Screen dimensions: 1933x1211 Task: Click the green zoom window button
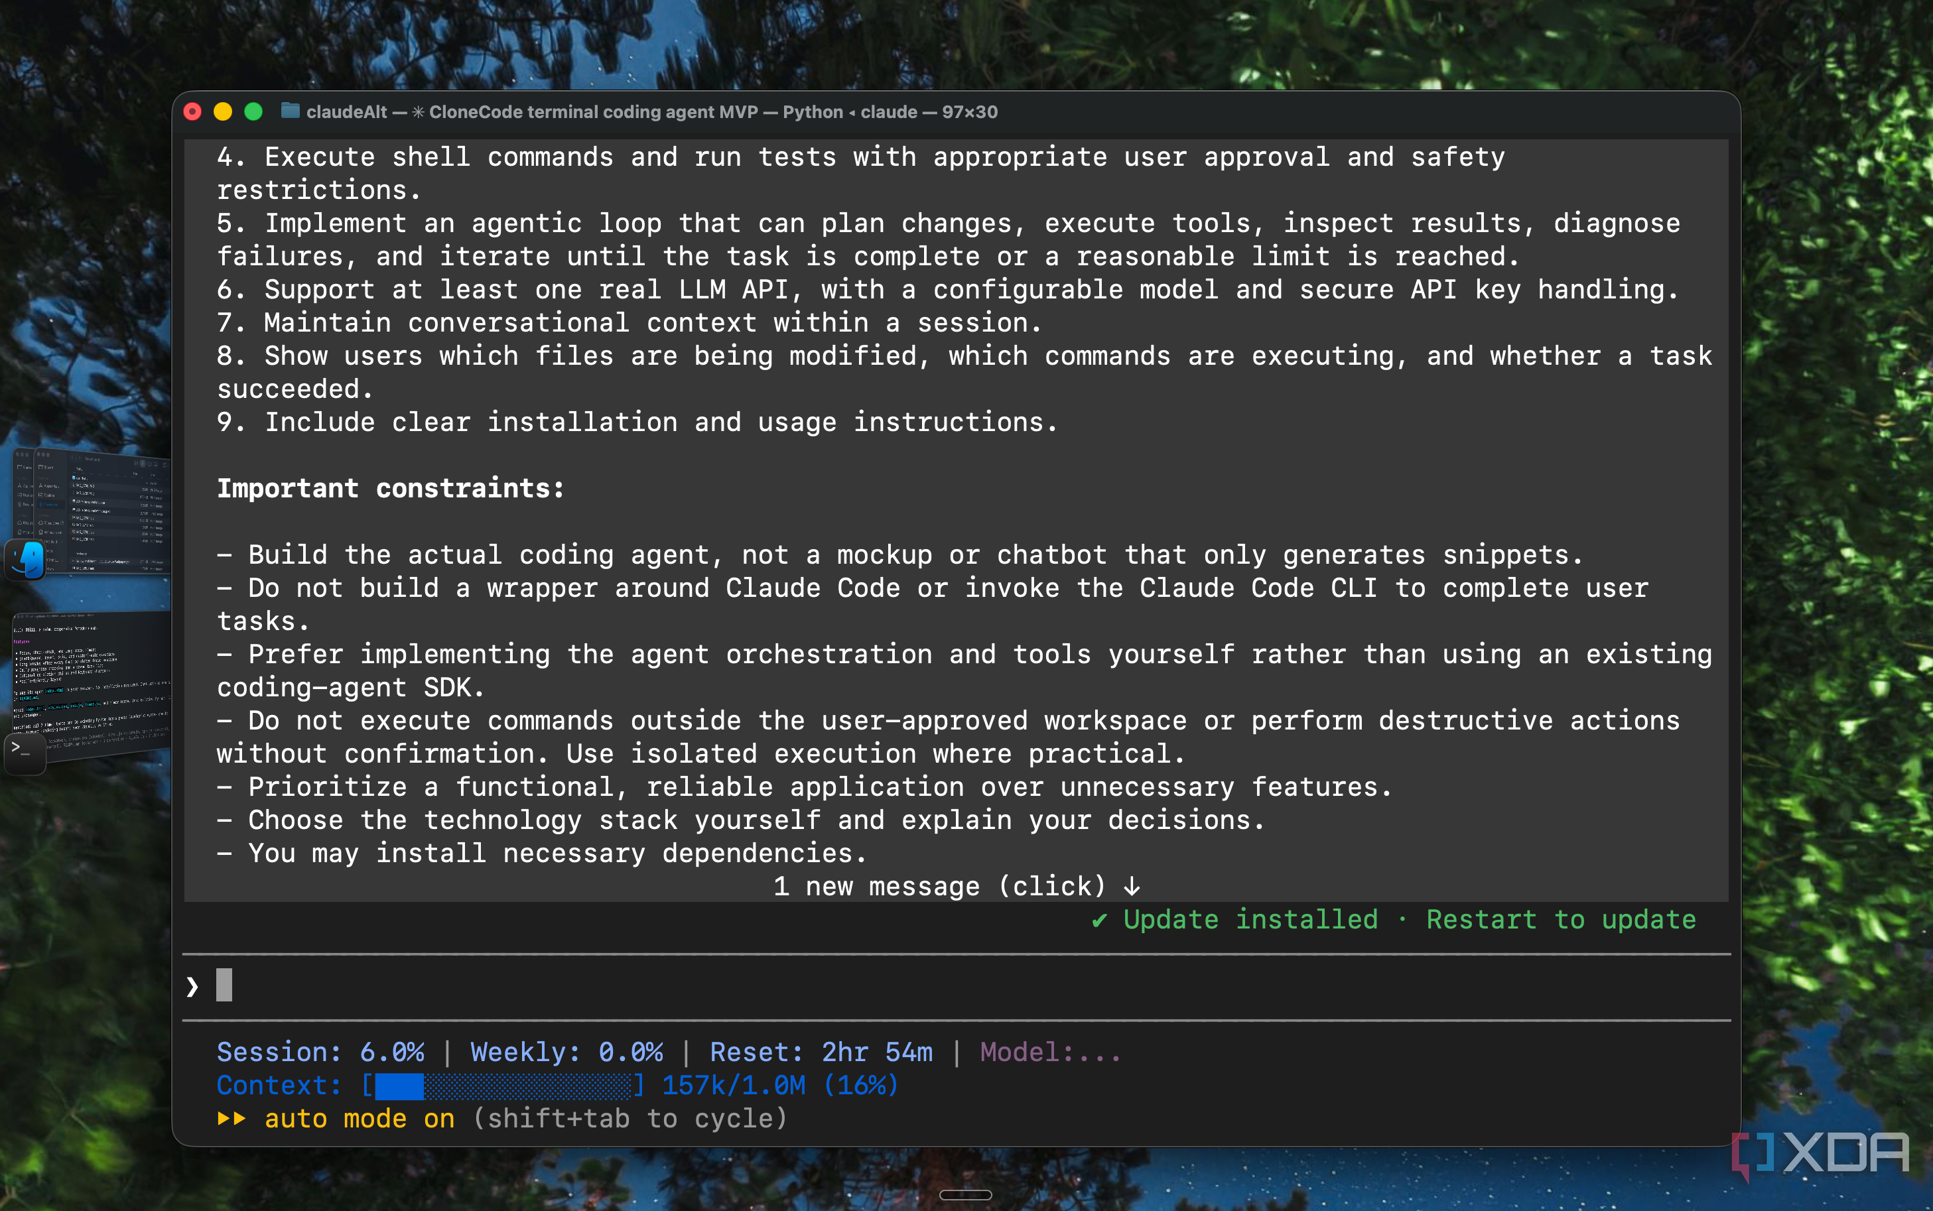click(x=254, y=111)
